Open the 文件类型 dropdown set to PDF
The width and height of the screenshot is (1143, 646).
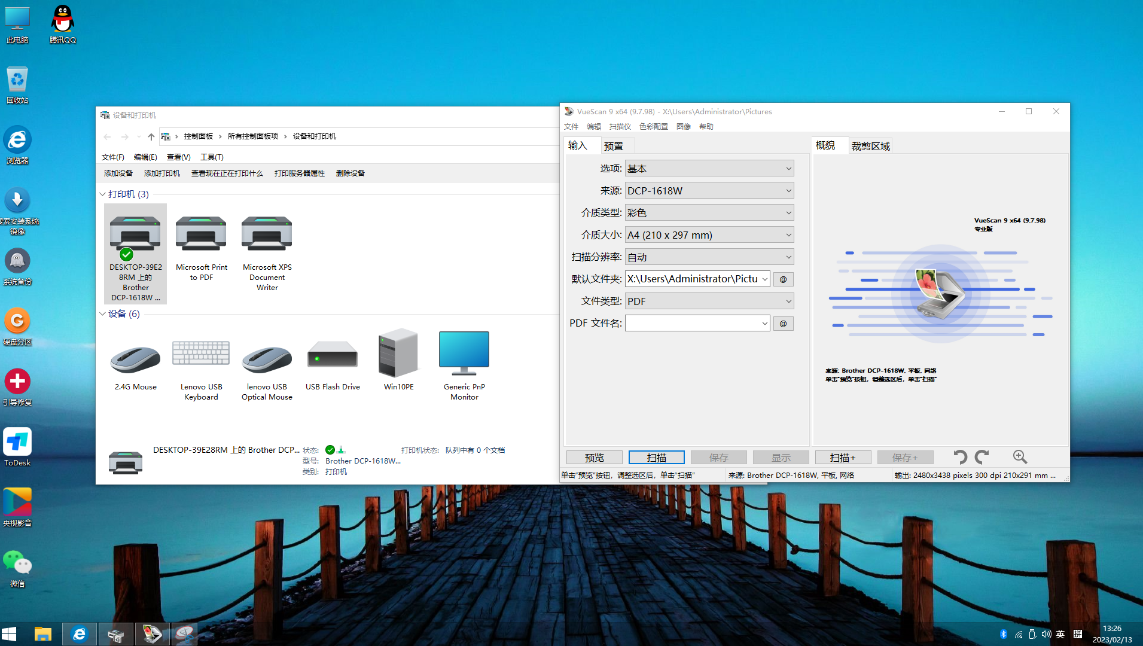pyautogui.click(x=709, y=301)
